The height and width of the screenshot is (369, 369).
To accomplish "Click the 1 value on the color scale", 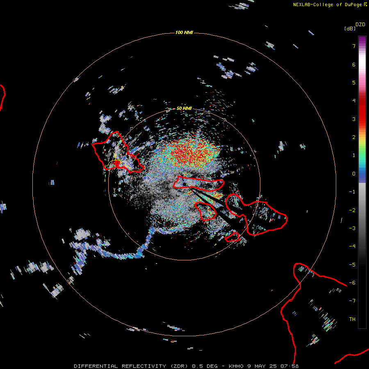I will coord(354,155).
